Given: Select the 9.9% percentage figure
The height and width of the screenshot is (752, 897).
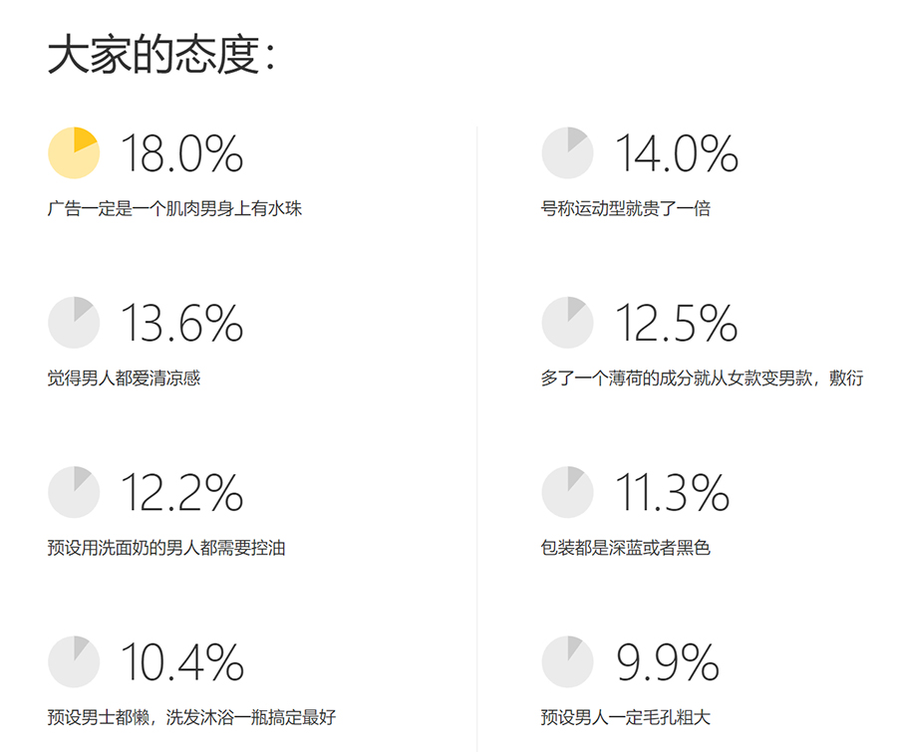Looking at the screenshot, I should point(667,662).
